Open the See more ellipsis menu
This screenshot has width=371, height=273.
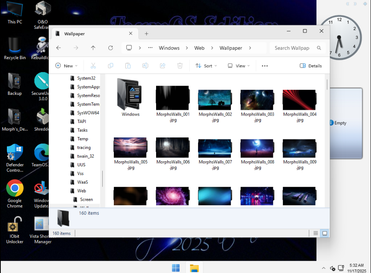[265, 66]
